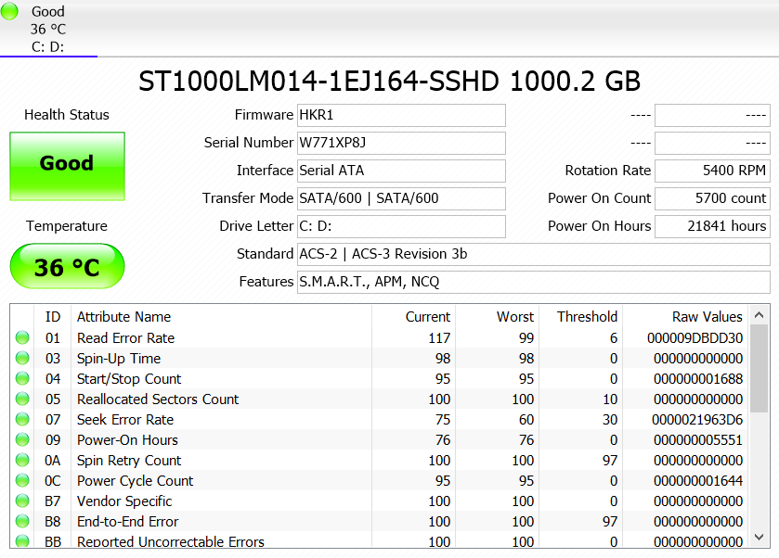Click the ID cell B8
This screenshot has width=779, height=558.
(53, 521)
